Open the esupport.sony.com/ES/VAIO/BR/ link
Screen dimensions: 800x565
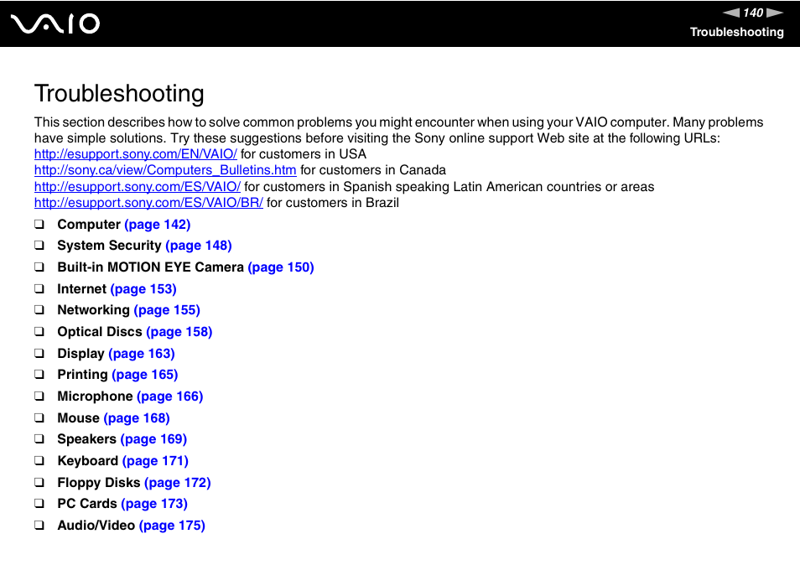(148, 202)
